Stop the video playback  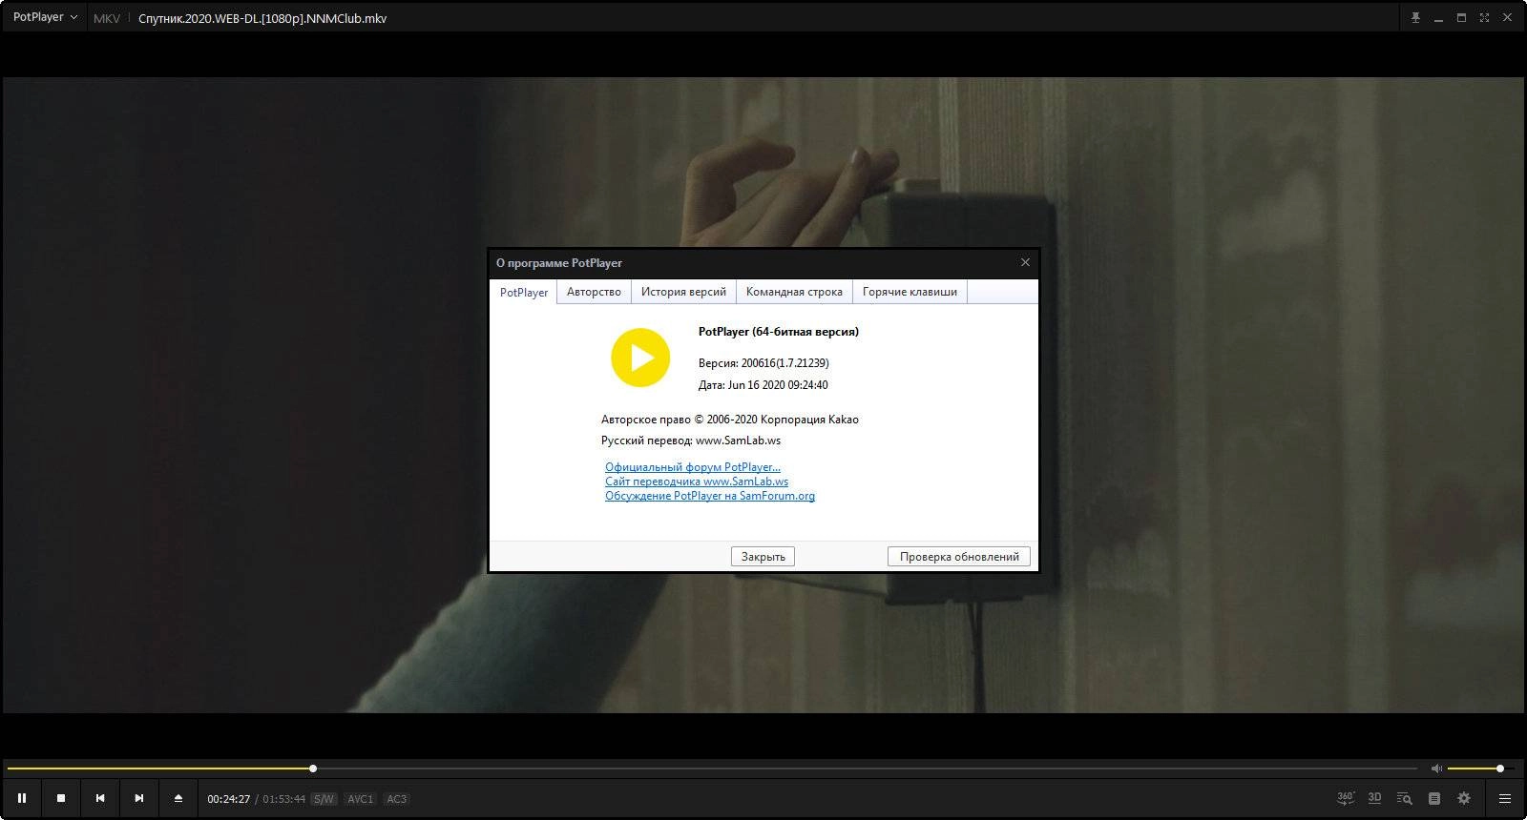(x=61, y=798)
